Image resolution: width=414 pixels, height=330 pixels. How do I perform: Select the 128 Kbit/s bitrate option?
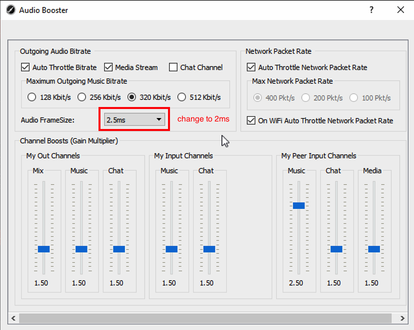coord(31,97)
